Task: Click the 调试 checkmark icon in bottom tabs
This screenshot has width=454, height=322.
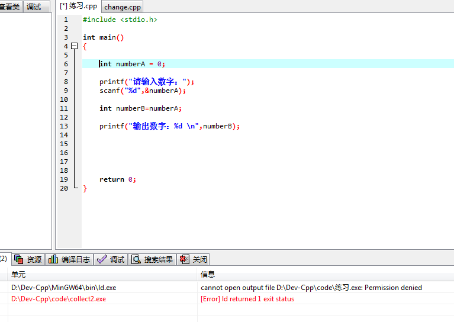Action: point(102,259)
